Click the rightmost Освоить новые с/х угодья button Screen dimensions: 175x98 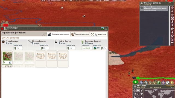tap(63, 56)
